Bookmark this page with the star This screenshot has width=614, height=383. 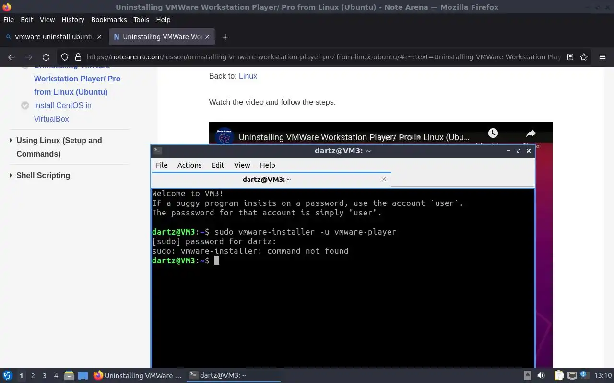coord(584,57)
